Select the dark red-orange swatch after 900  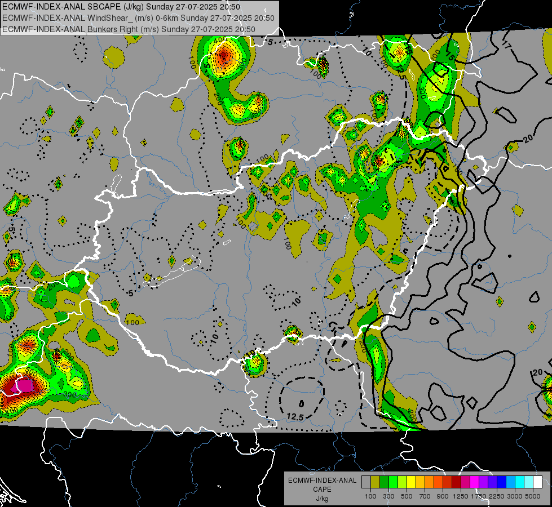click(448, 482)
